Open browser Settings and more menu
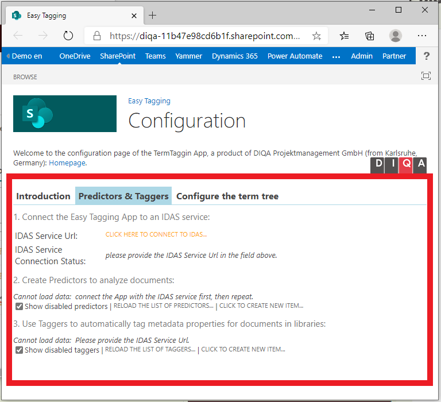 422,36
